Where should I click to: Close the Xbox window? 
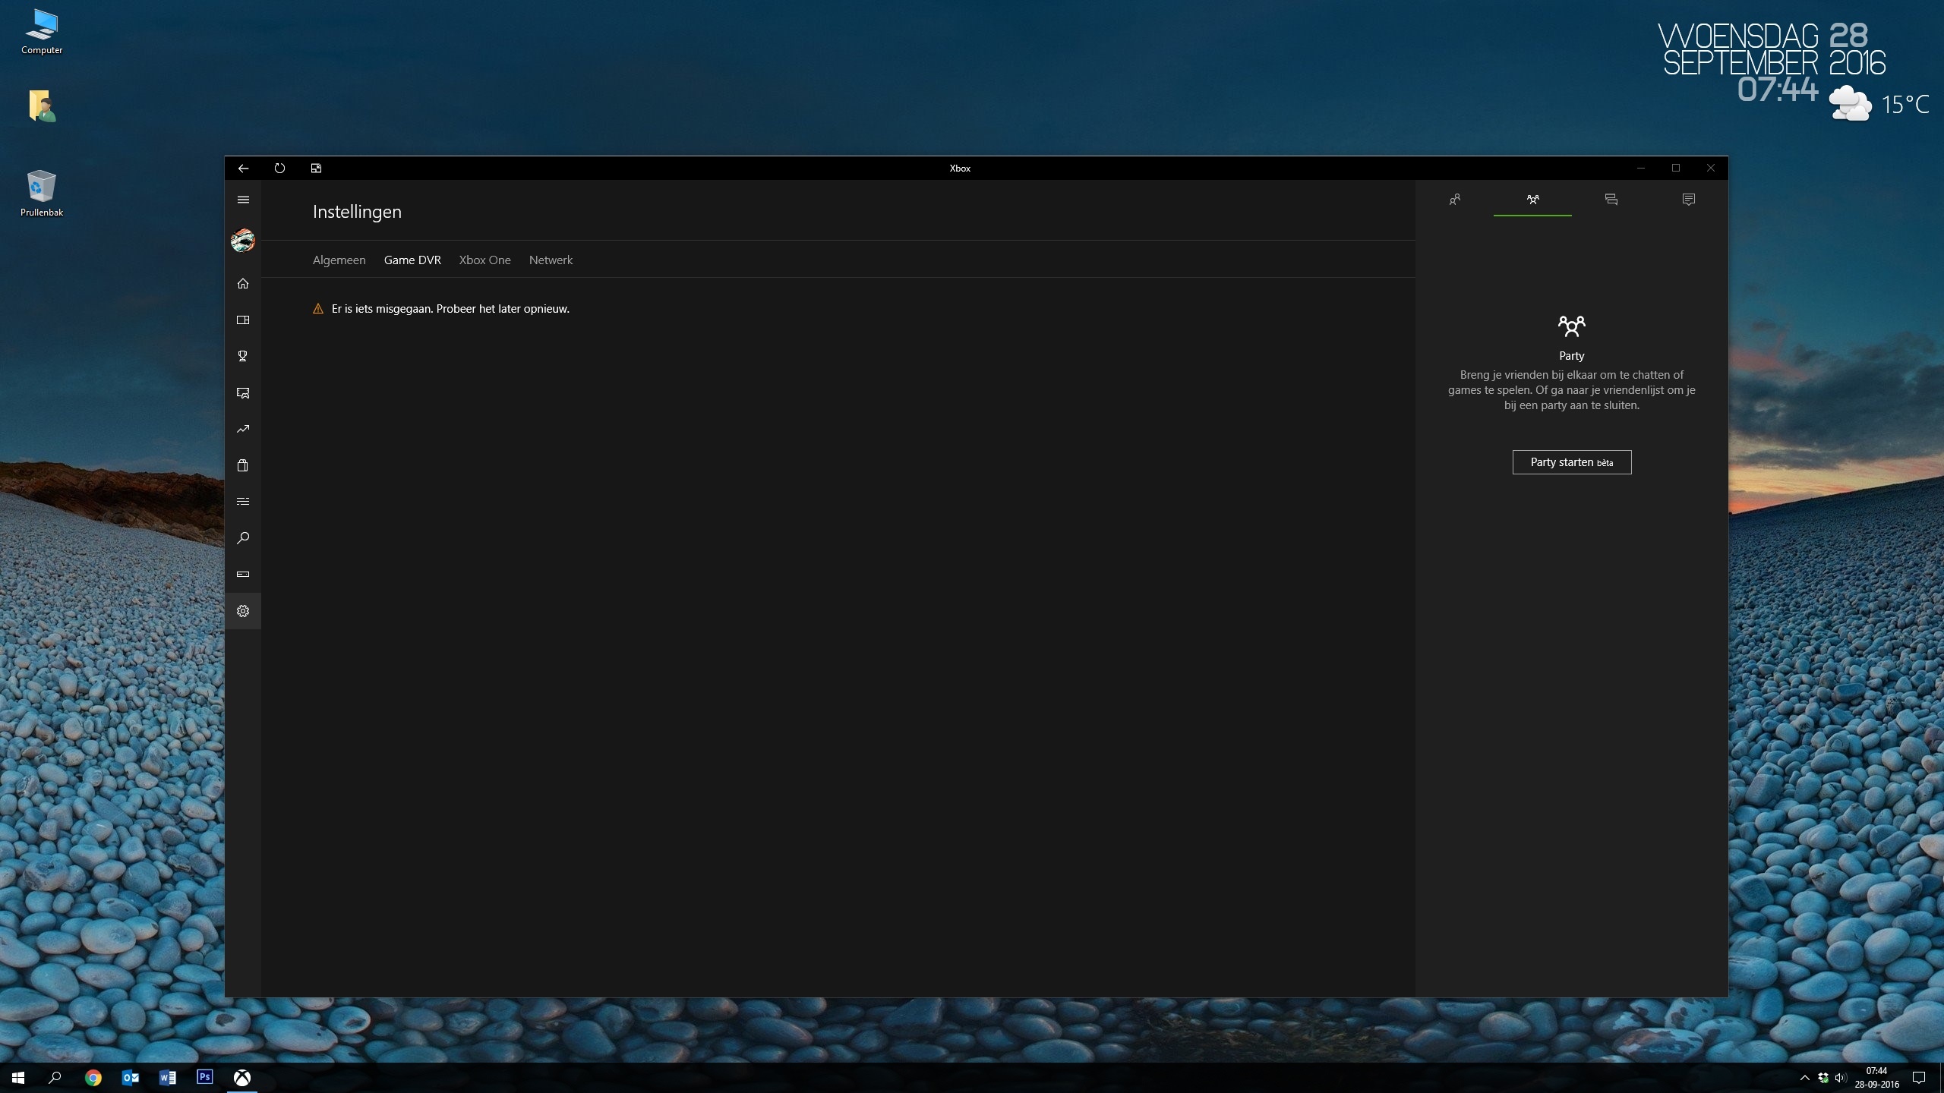tap(1710, 169)
